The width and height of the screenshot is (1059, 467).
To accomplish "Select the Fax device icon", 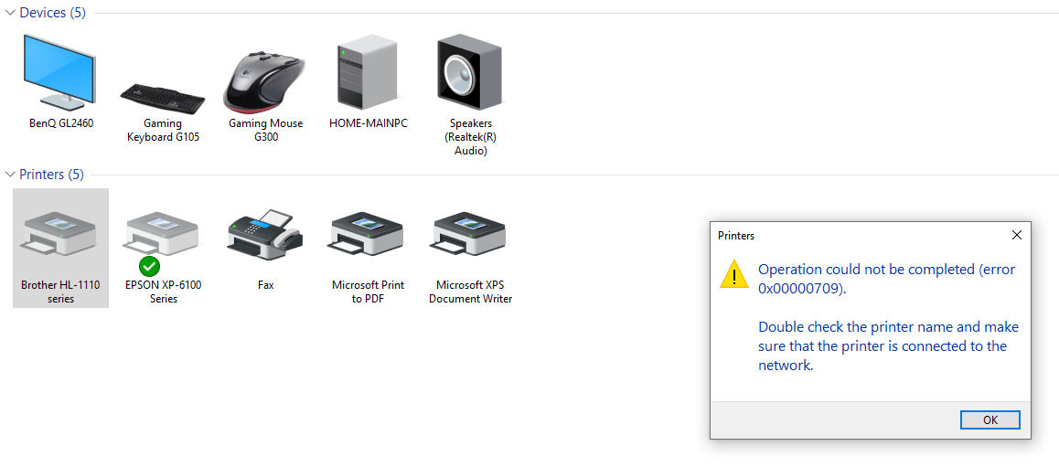I will tap(265, 238).
